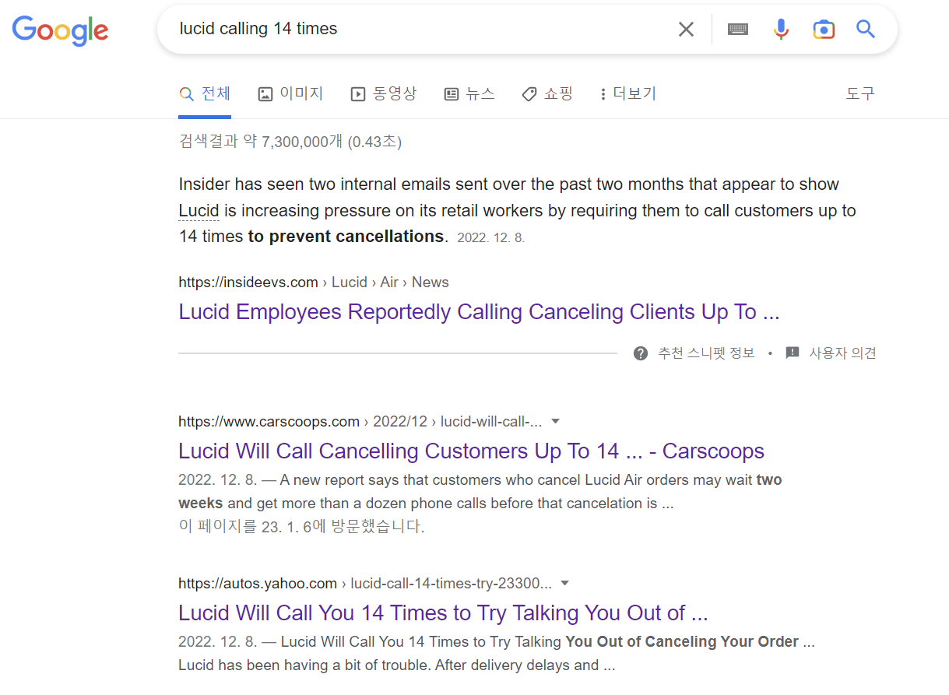Click the question mark icon beside 추천 스니펫 정보
This screenshot has height=695, width=949.
pos(641,353)
